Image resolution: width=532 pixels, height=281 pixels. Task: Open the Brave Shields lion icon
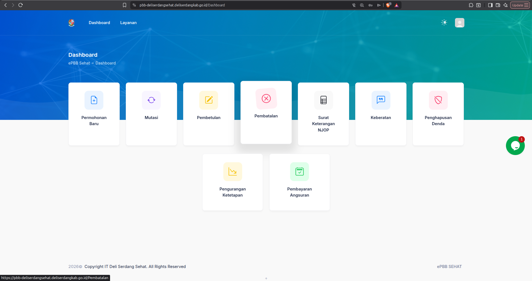pos(388,5)
